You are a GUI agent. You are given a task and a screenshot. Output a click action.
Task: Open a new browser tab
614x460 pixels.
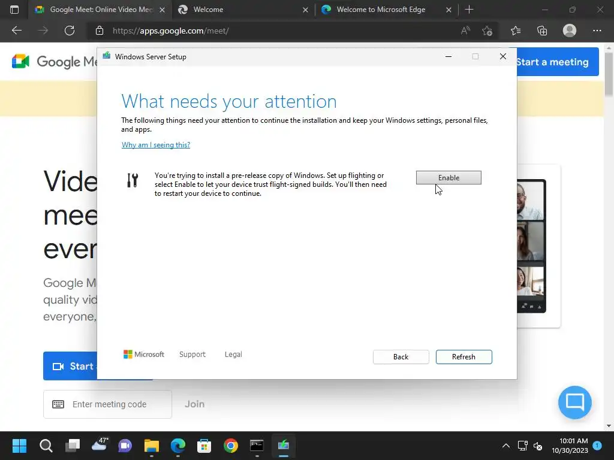pos(469,10)
